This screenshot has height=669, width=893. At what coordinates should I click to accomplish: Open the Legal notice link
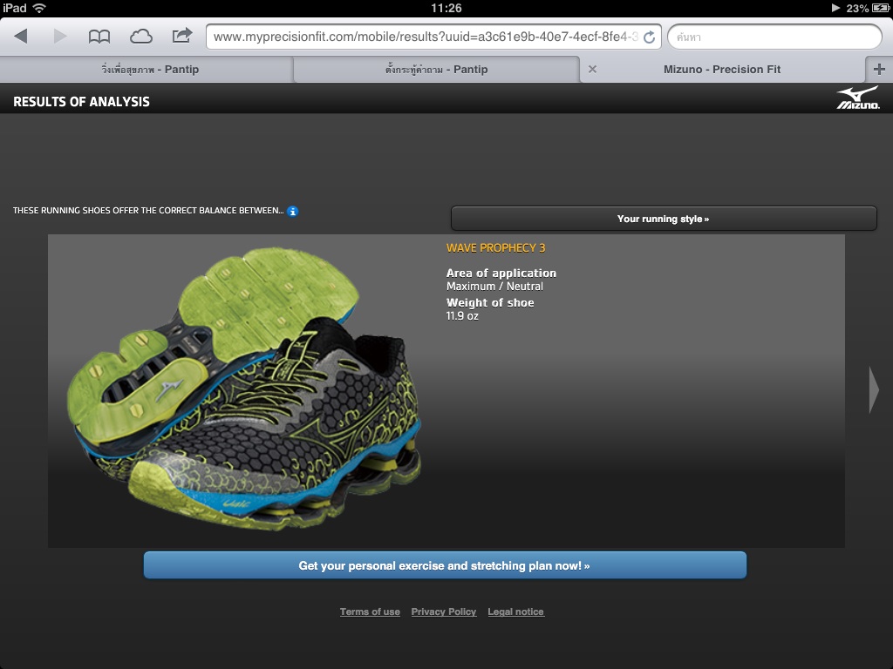(x=515, y=612)
